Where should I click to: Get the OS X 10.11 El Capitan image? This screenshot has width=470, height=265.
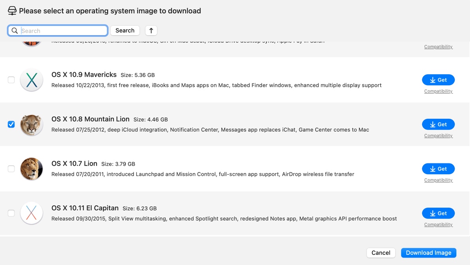pos(438,213)
